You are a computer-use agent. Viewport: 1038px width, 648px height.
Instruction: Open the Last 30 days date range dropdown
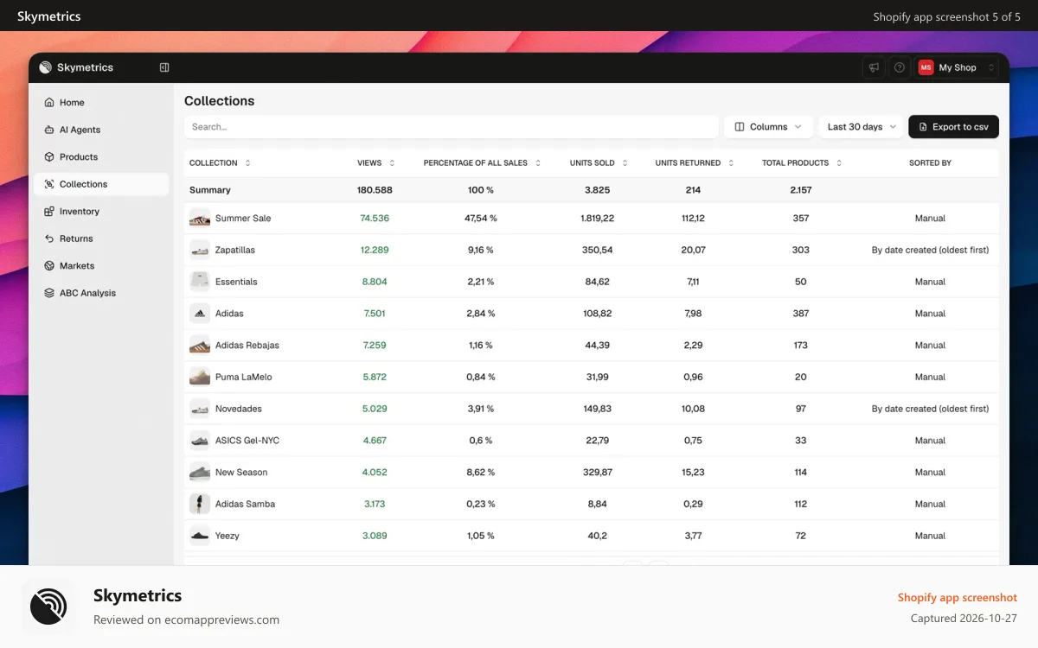[862, 127]
